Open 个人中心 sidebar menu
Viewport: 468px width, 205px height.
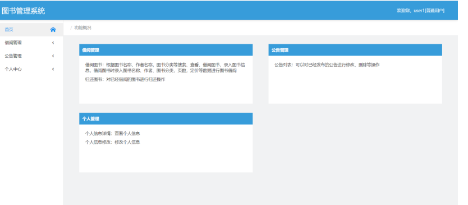point(31,69)
